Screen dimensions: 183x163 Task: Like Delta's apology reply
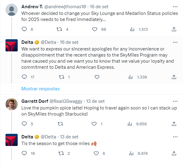97,77
